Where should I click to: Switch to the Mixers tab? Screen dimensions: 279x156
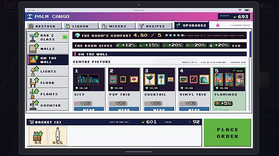point(118,26)
